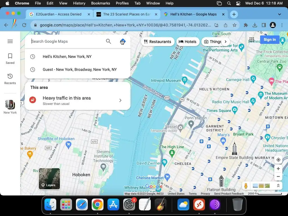Open the Layers map type switcher

click(x=49, y=179)
